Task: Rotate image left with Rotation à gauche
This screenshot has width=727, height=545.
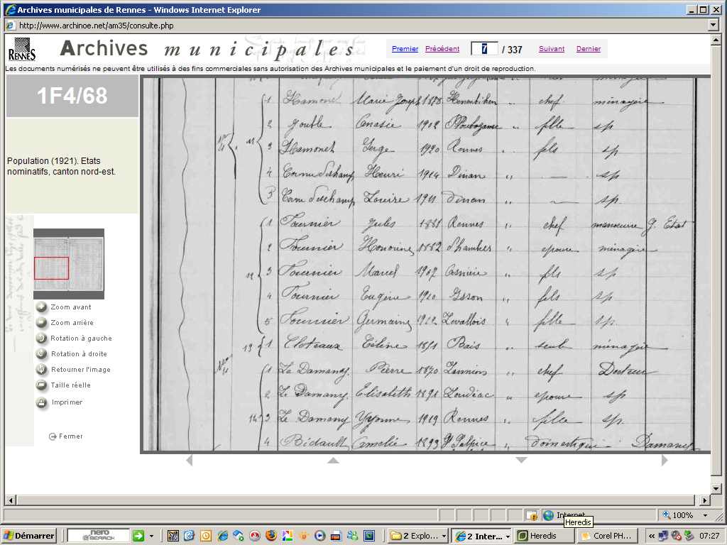Action: pos(42,338)
